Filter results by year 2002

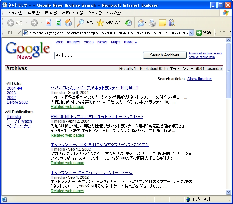click(x=11, y=98)
